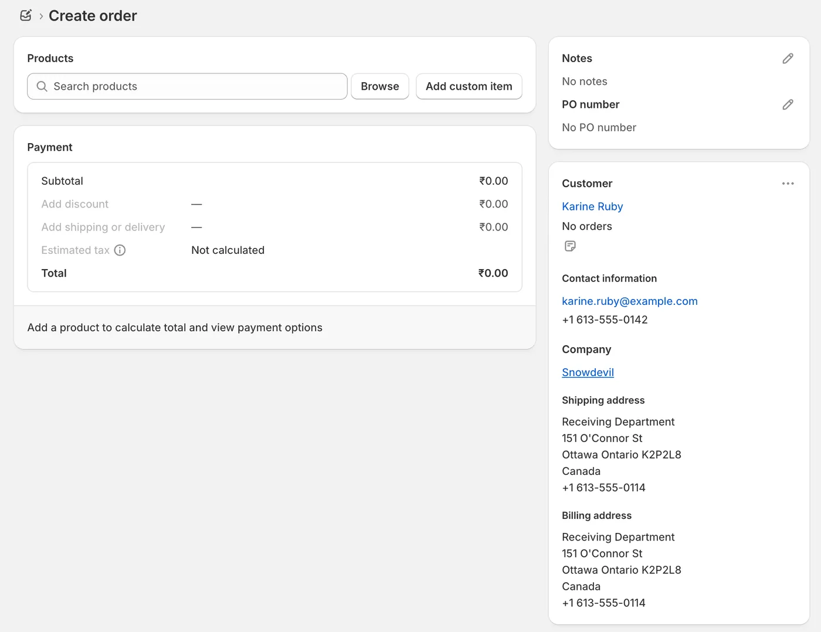Click Add shipping or delivery option
Viewport: 821px width, 632px height.
(x=103, y=227)
